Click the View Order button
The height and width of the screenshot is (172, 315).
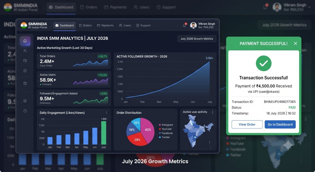(247, 124)
